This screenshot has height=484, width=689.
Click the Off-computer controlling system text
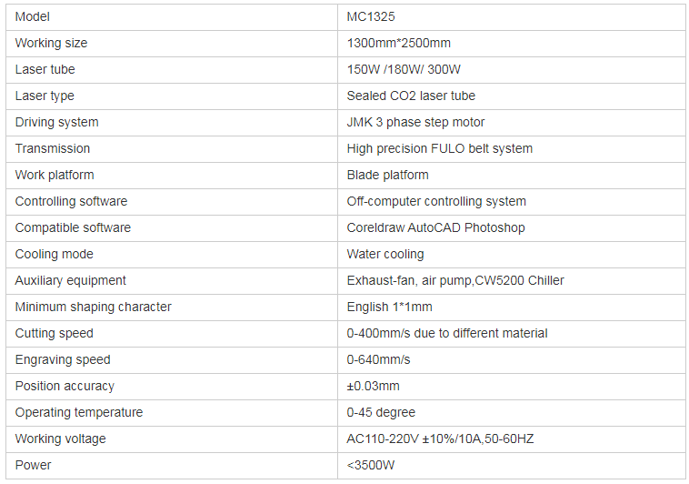(436, 201)
